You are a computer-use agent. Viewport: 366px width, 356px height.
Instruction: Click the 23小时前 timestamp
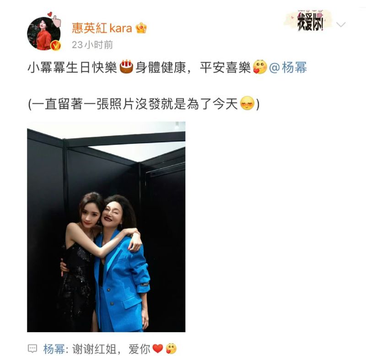(92, 45)
